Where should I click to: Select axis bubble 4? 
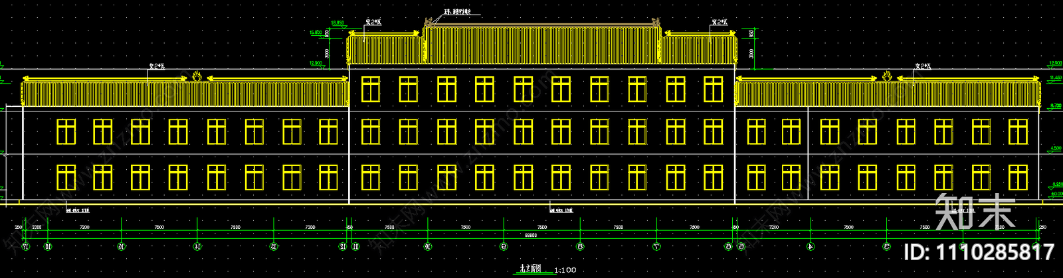[x=811, y=247]
